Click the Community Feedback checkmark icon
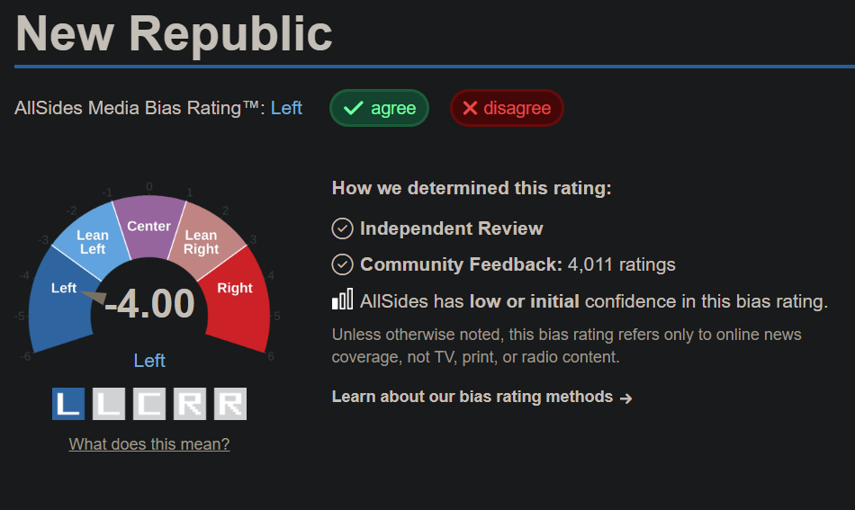Screen dimensions: 855x510 click(x=342, y=264)
